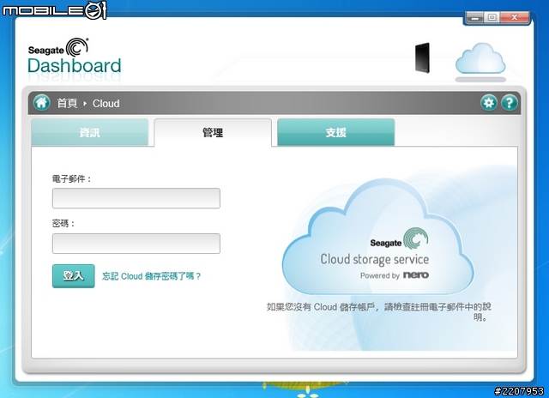
Task: Open the 忘記 Cloud 儲存密碼了嗎 link
Action: click(151, 276)
